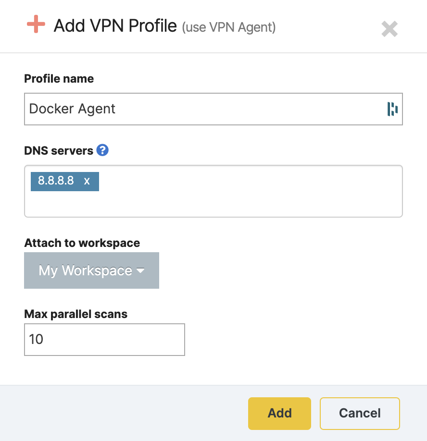Expand the Attach to workspace selector

tap(91, 270)
